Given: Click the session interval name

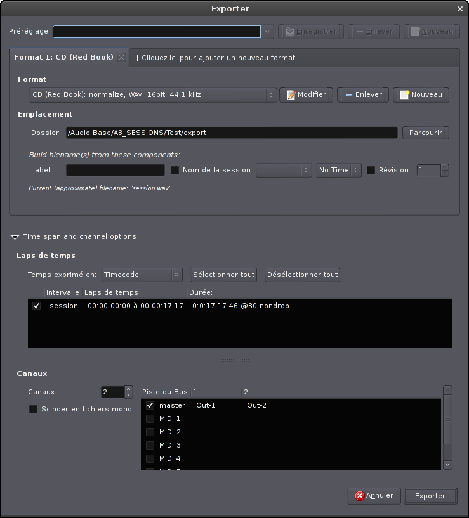Looking at the screenshot, I should point(64,306).
